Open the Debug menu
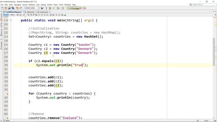The image size is (217, 122). (43, 5)
